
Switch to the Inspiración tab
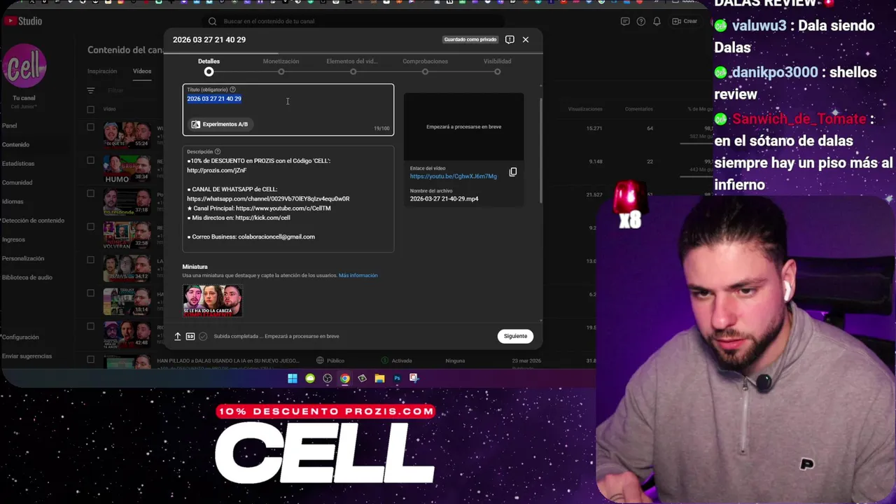tap(102, 71)
